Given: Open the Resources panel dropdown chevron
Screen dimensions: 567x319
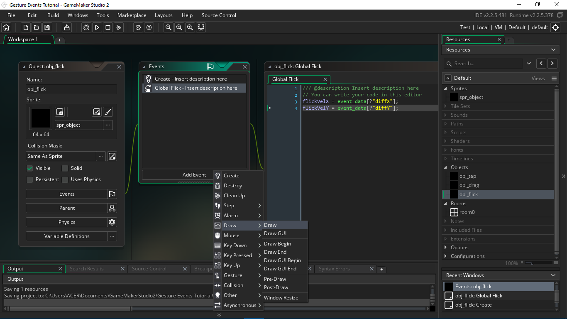Looking at the screenshot, I should [x=553, y=50].
